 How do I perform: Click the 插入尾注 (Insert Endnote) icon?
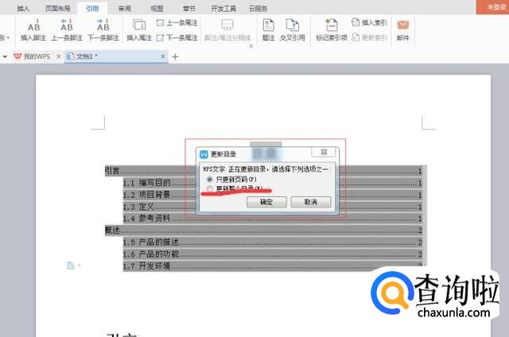coord(138,29)
